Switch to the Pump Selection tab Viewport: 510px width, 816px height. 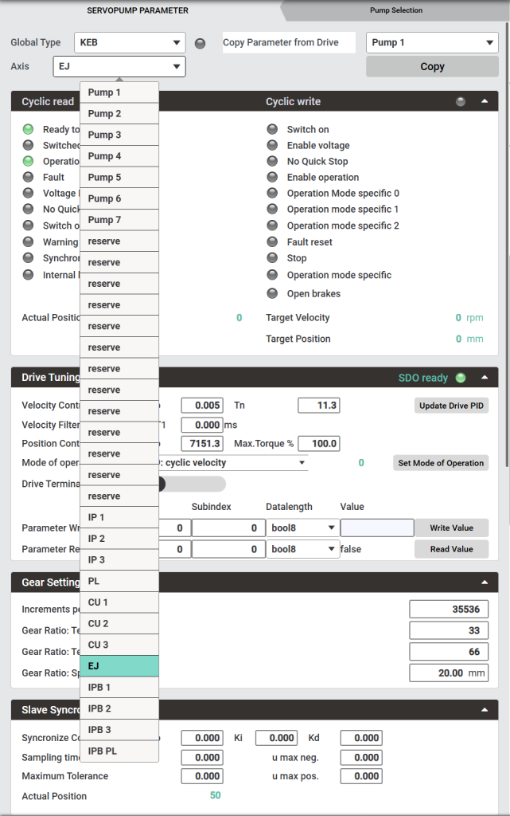pos(396,10)
